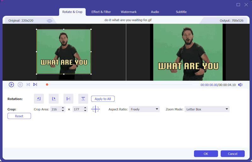Click the playback progress bar track
Screen dimensions: 252x162
(x=120, y=84)
